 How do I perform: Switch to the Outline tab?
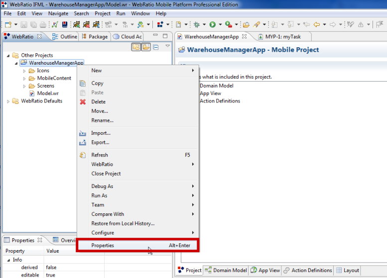tap(65, 36)
